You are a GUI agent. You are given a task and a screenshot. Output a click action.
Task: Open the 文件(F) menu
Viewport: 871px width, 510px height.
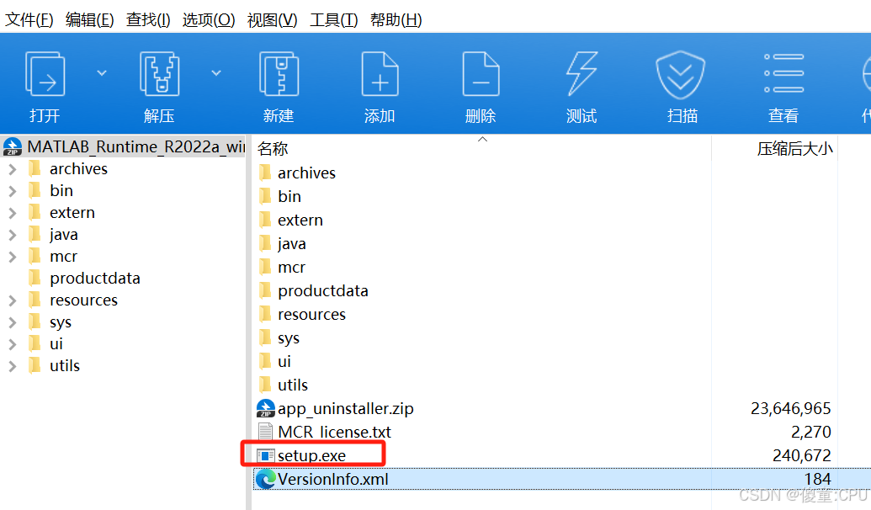29,20
